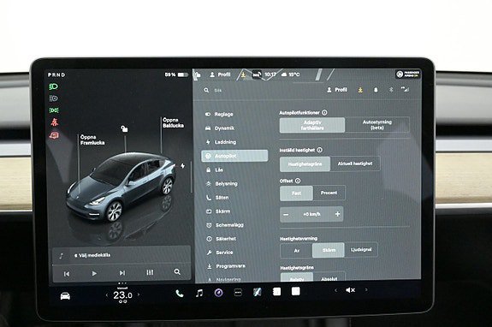Skip to next track
The height and width of the screenshot is (327, 492).
pyautogui.click(x=122, y=273)
